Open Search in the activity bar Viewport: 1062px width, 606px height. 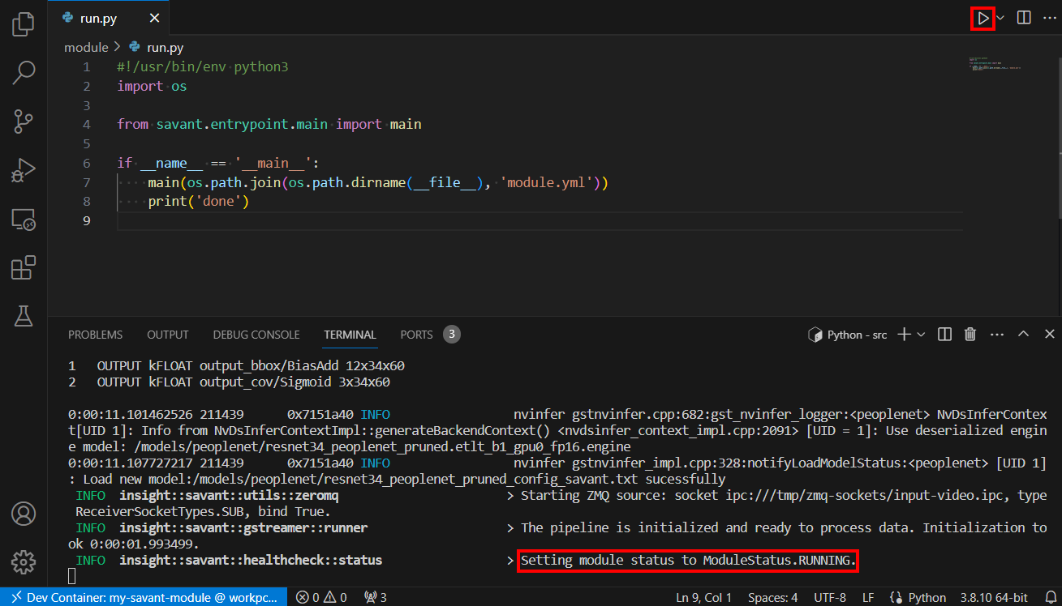point(23,73)
